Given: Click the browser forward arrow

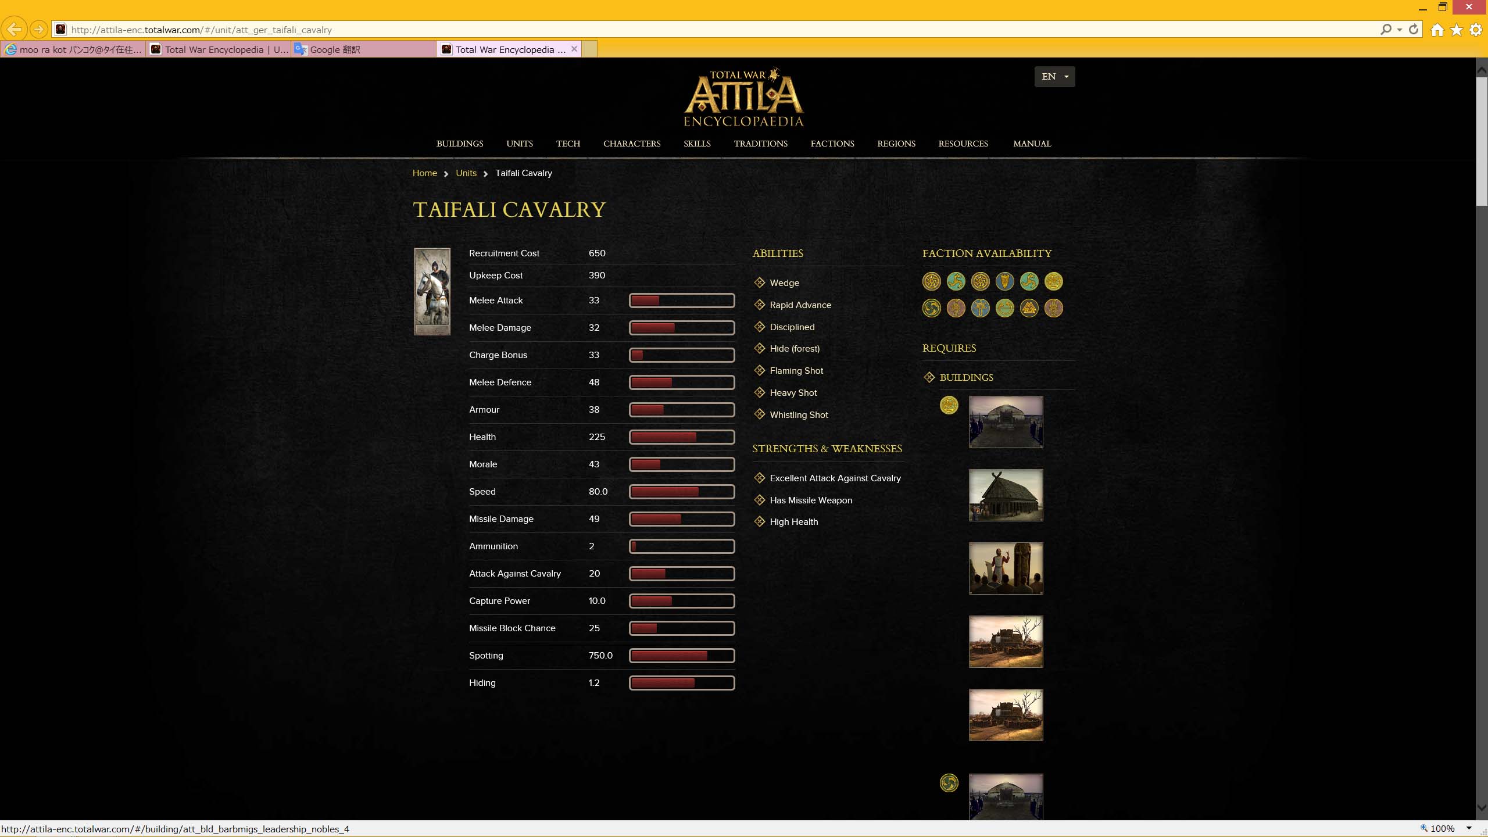Looking at the screenshot, I should click(38, 29).
